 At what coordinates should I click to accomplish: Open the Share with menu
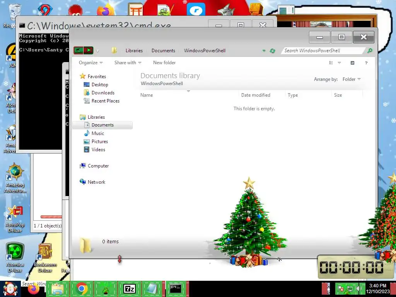(x=128, y=63)
